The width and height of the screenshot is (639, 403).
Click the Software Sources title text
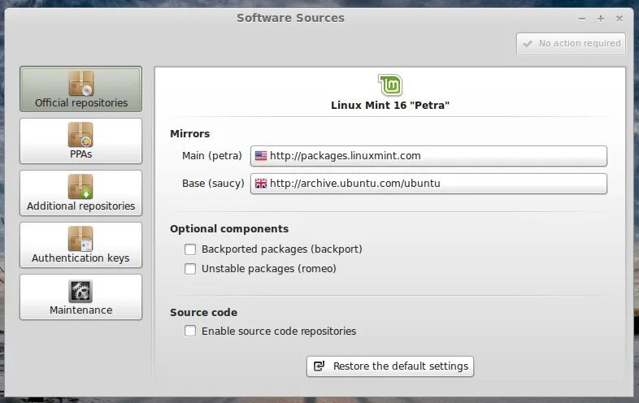click(290, 18)
